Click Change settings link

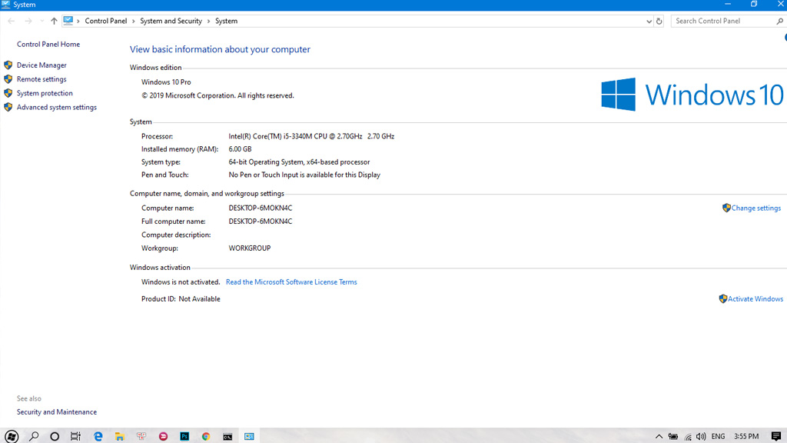tap(756, 208)
